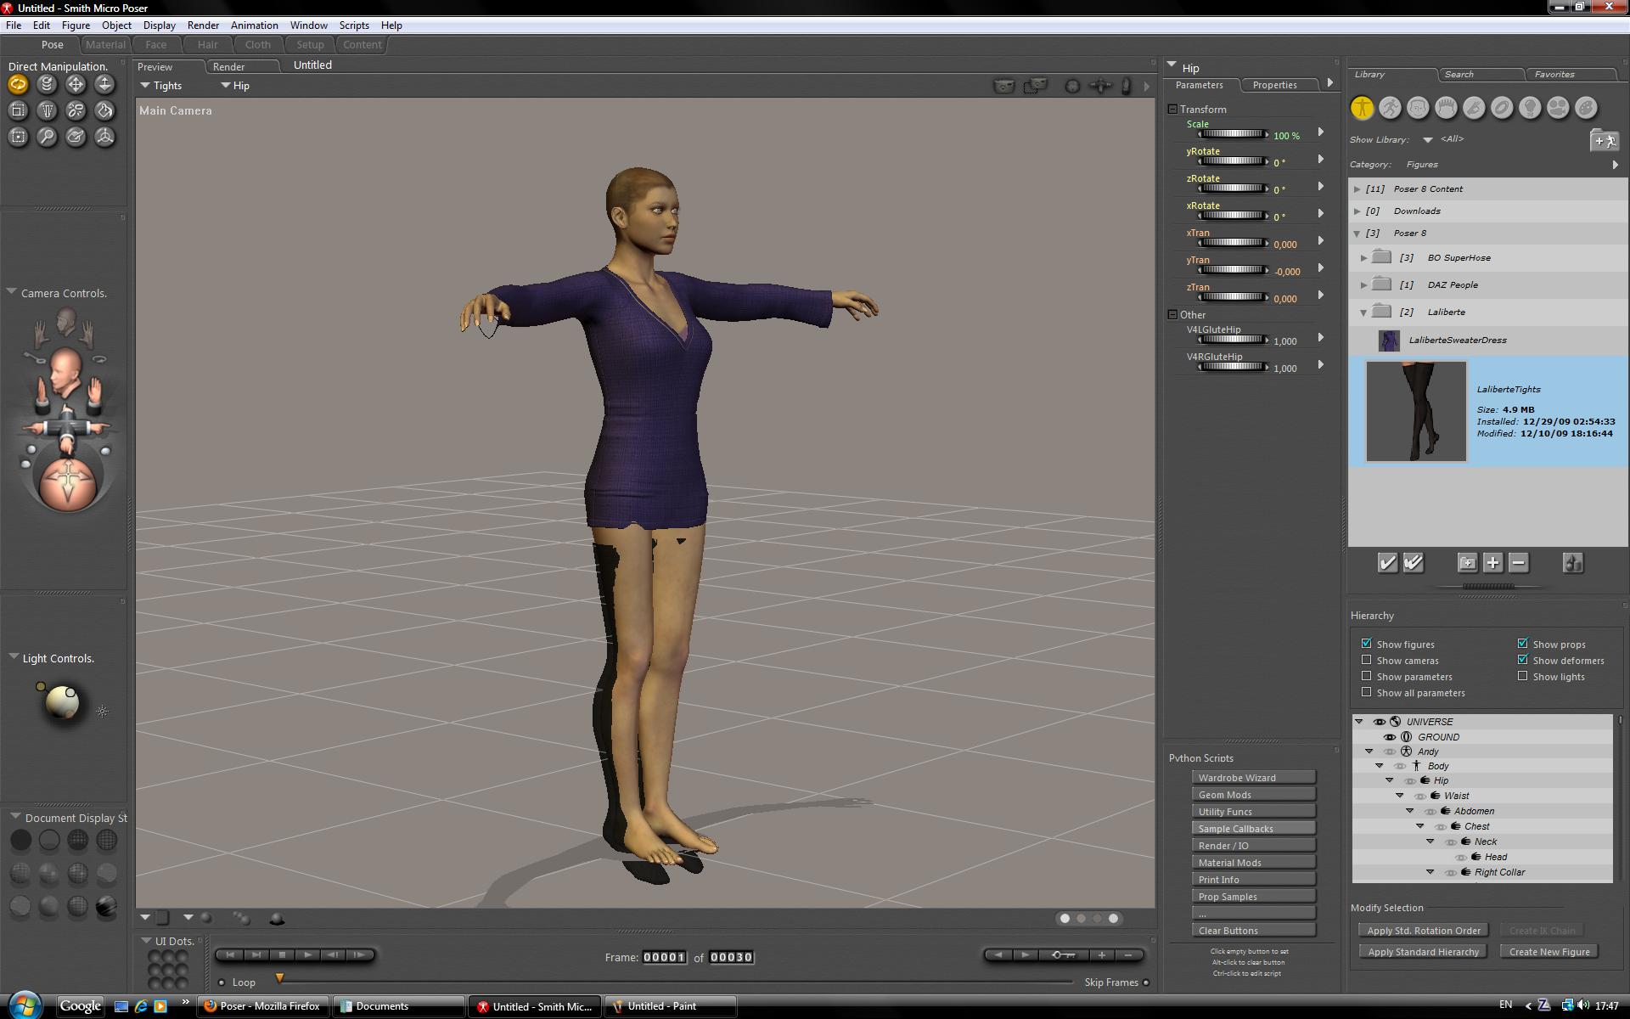The image size is (1630, 1019).
Task: Open the Figure menu
Action: tap(76, 25)
